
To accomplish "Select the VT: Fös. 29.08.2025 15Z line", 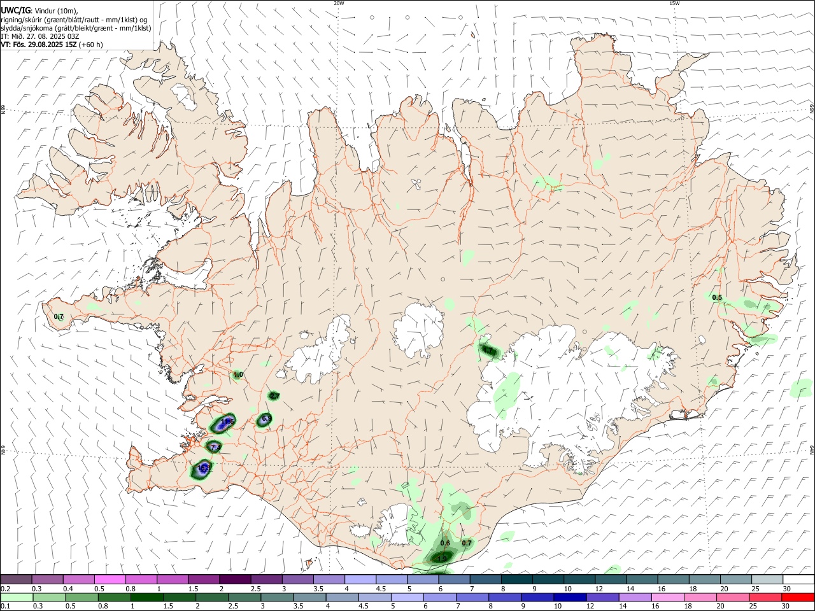I will pos(39,45).
